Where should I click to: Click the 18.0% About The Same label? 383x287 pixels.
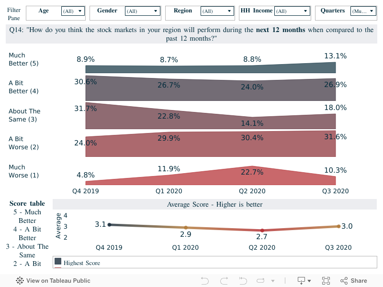click(336, 108)
